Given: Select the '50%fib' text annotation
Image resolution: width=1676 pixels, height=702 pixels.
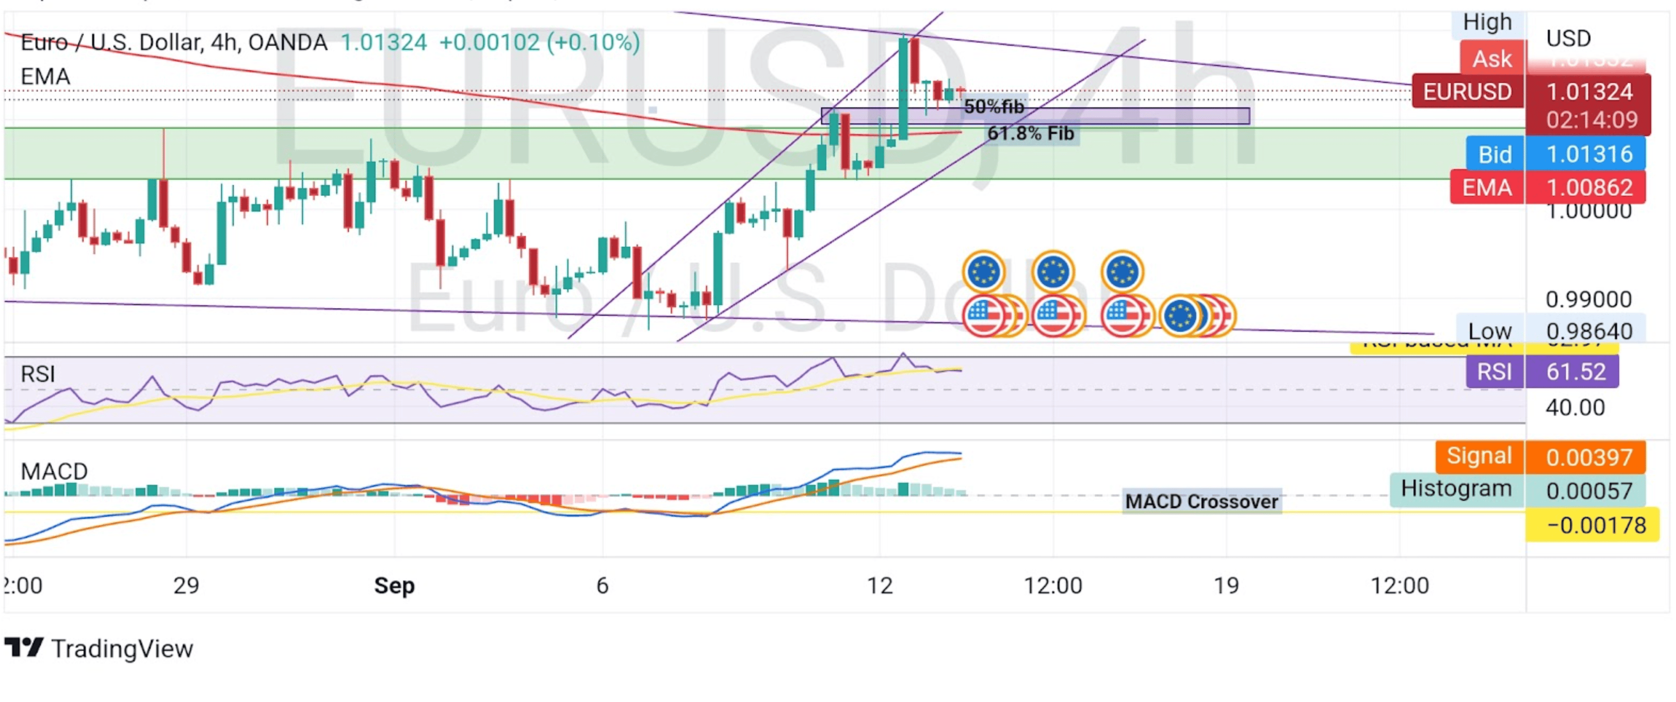Looking at the screenshot, I should 994,107.
